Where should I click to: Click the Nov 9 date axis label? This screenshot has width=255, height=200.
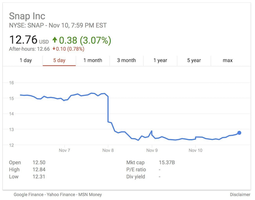click(152, 150)
